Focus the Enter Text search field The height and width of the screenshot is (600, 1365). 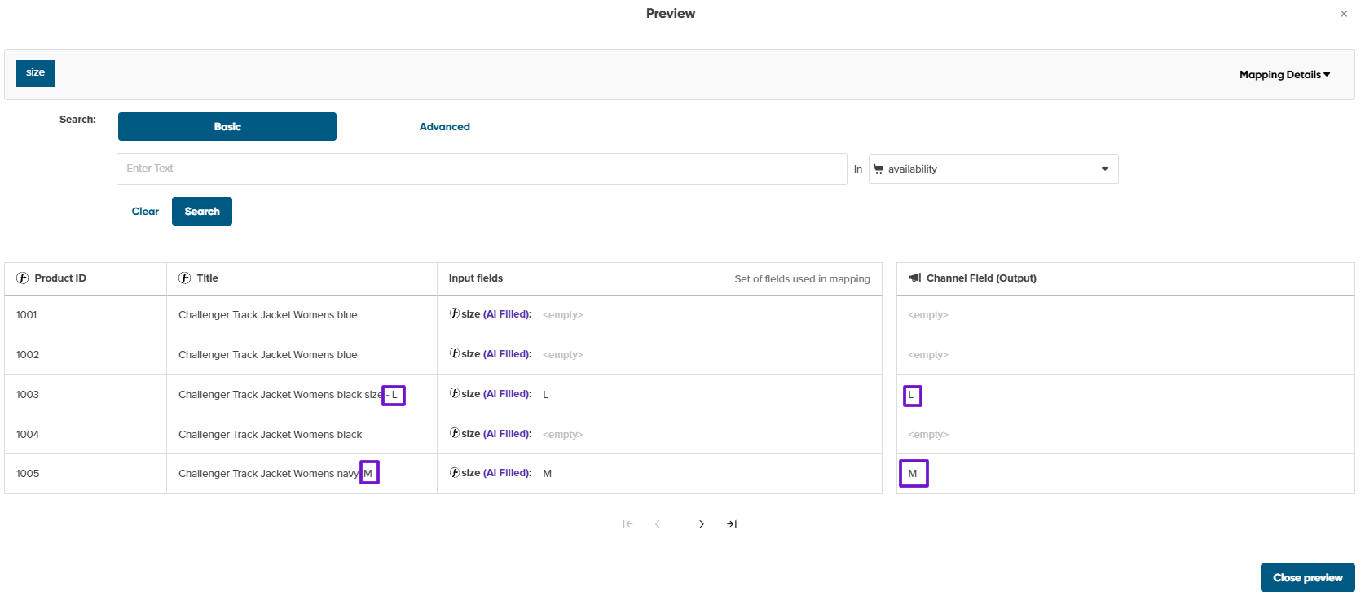click(x=482, y=169)
